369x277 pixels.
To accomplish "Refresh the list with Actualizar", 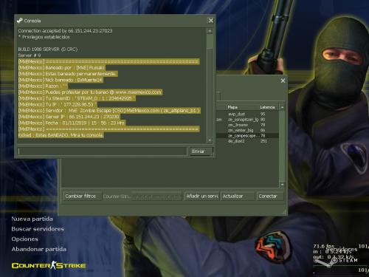I will tap(238, 196).
